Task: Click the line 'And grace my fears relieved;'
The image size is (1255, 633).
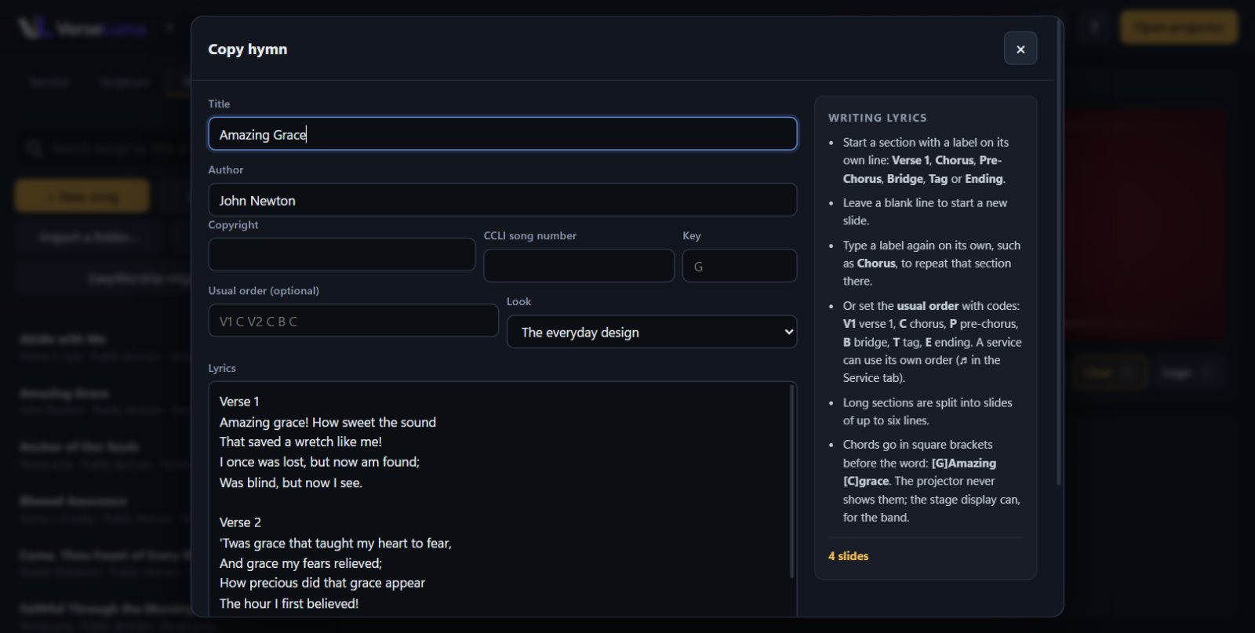Action: tap(300, 563)
